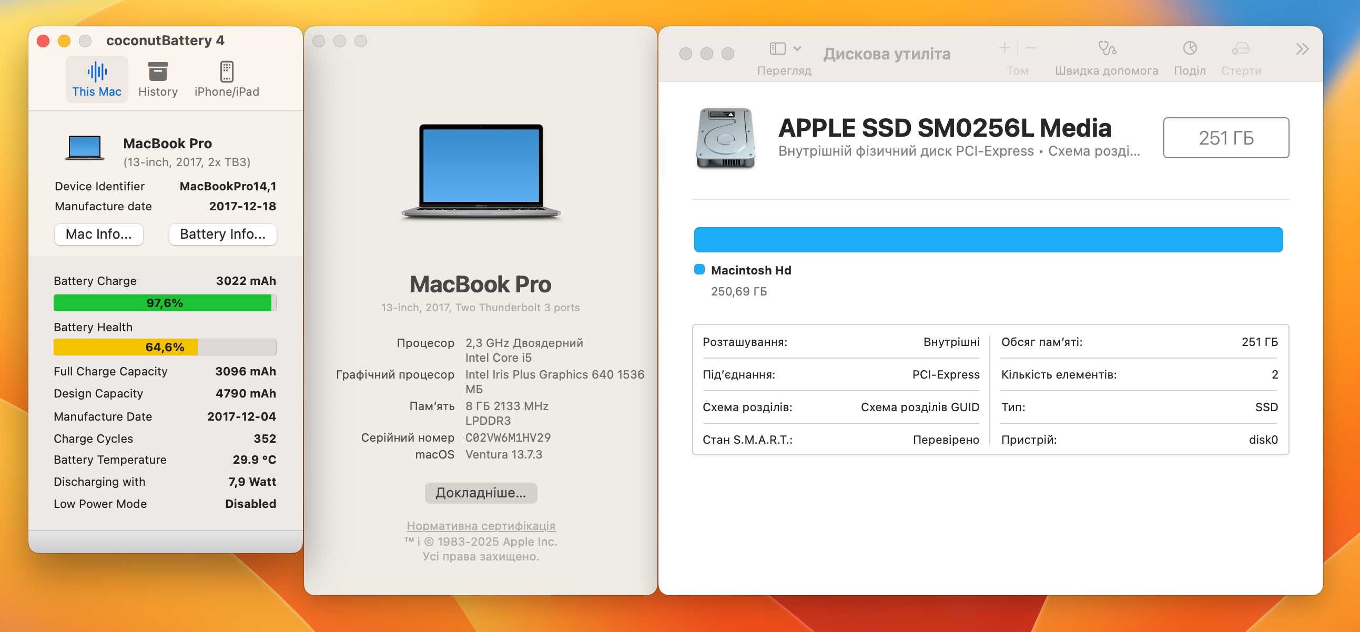Click the MacBook Pro laptop image in About window
Image resolution: width=1360 pixels, height=632 pixels.
(x=481, y=171)
